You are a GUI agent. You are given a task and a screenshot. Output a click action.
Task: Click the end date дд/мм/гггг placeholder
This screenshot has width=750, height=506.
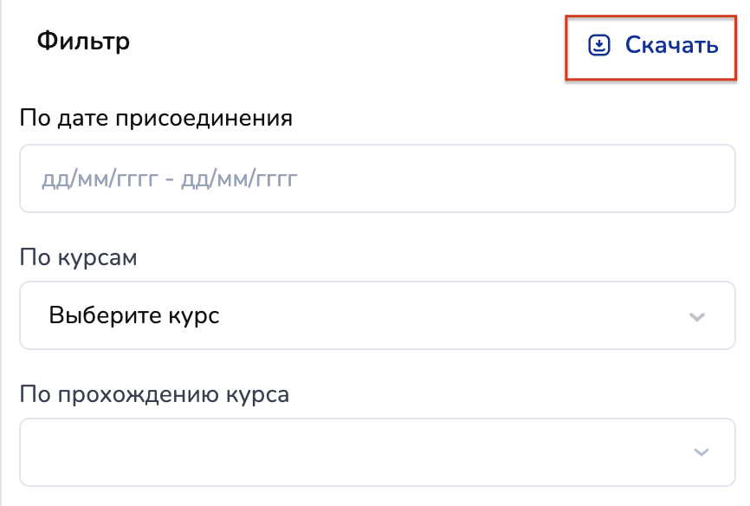pyautogui.click(x=239, y=179)
